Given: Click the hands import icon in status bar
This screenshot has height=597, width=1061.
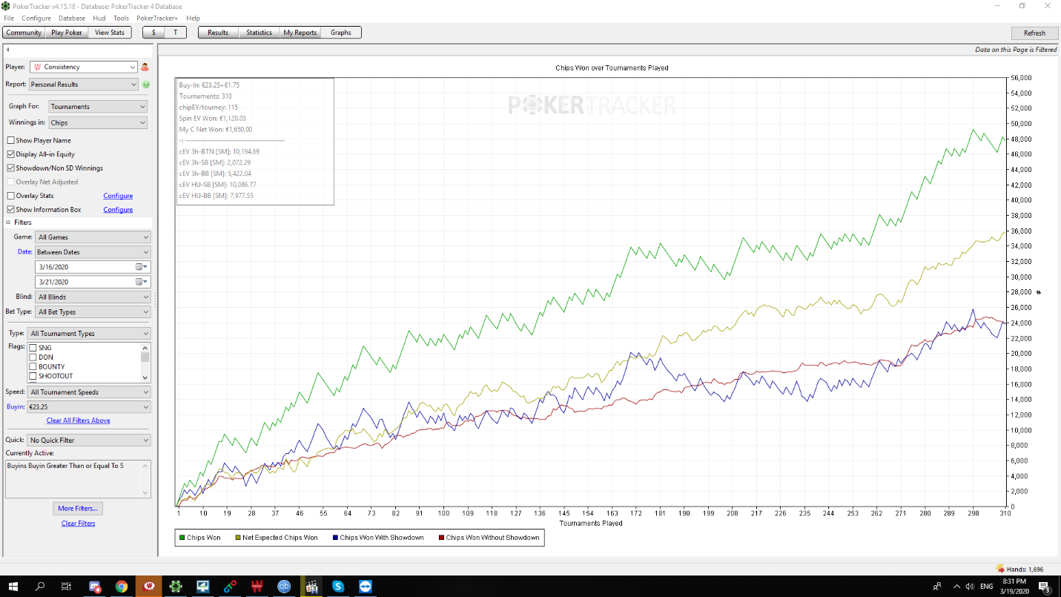Looking at the screenshot, I should point(999,569).
